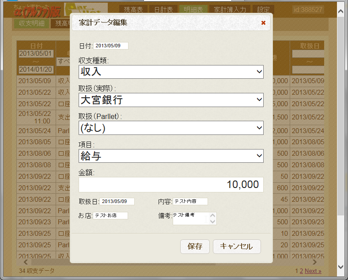Select the 内容 text field
The height and width of the screenshot is (280, 348).
[190, 201]
